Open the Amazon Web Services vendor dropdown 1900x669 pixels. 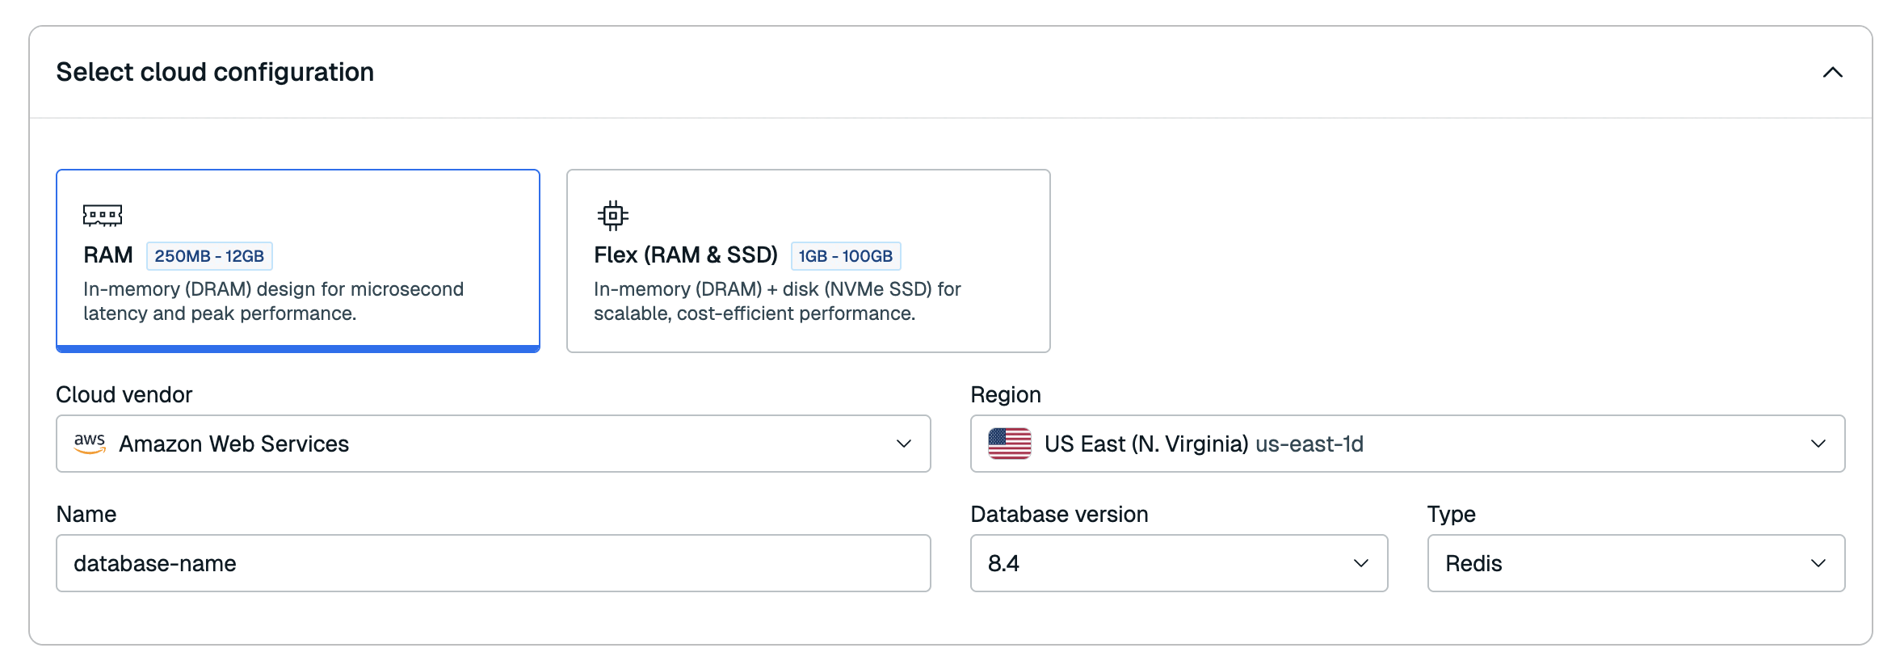[x=493, y=444]
